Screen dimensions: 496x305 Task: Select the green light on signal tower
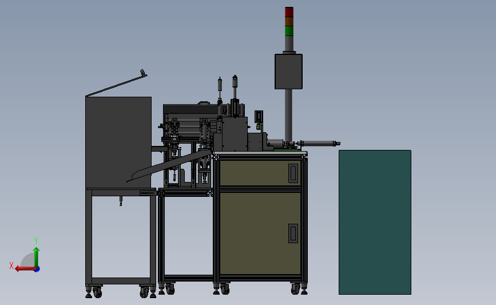click(289, 31)
